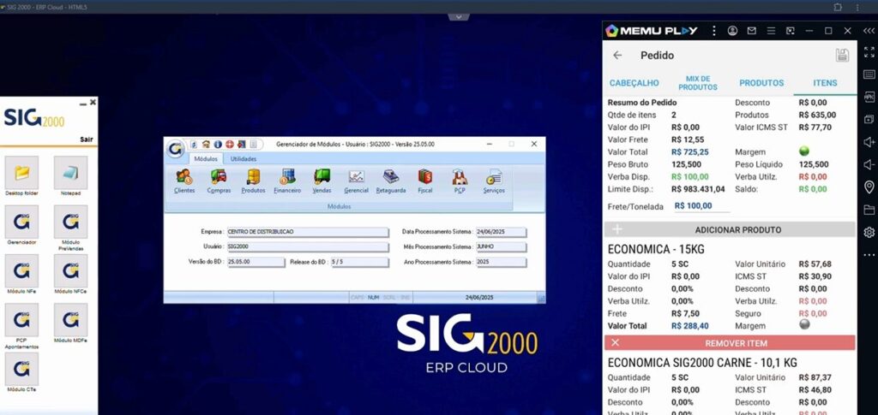This screenshot has width=878, height=415.
Task: Switch to the Módulos ribbon tab
Action: click(206, 158)
